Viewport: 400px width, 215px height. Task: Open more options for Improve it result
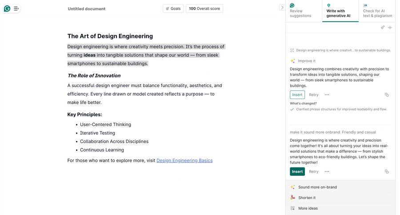click(327, 95)
